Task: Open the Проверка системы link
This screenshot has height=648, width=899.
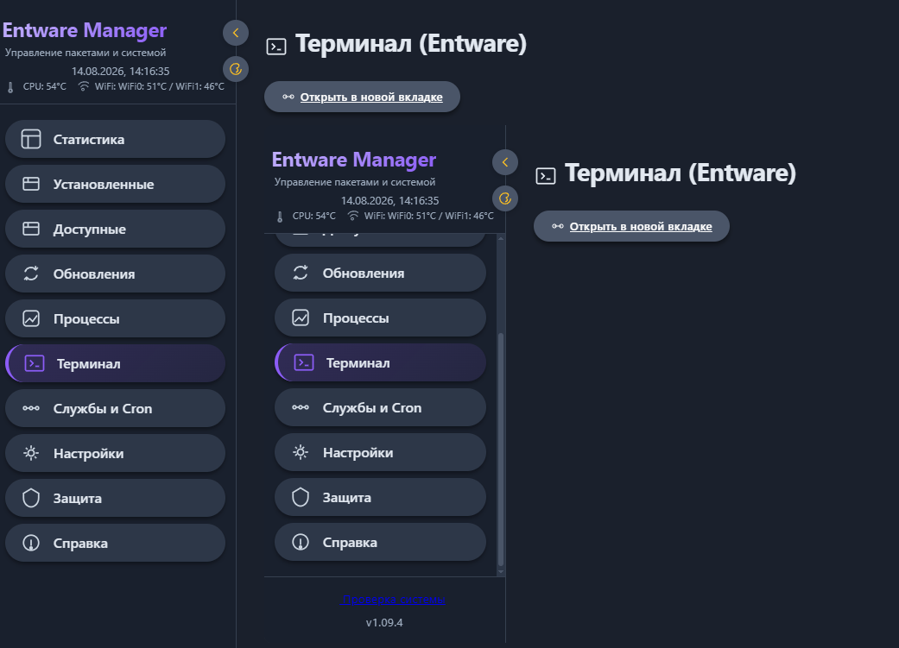Action: (x=393, y=600)
